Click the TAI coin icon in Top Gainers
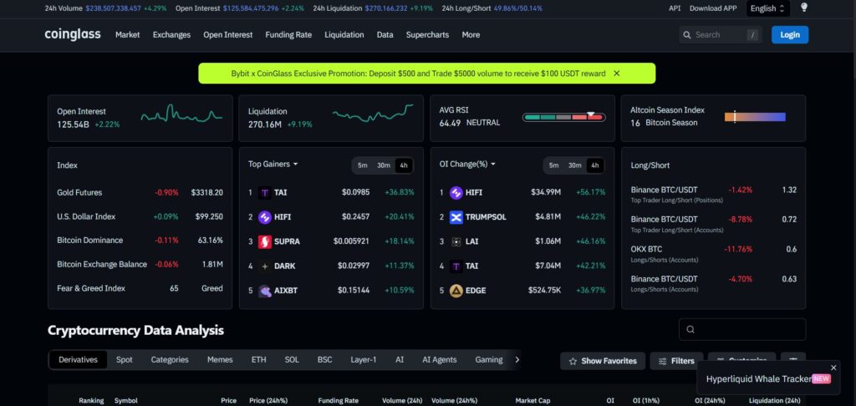 [x=265, y=193]
